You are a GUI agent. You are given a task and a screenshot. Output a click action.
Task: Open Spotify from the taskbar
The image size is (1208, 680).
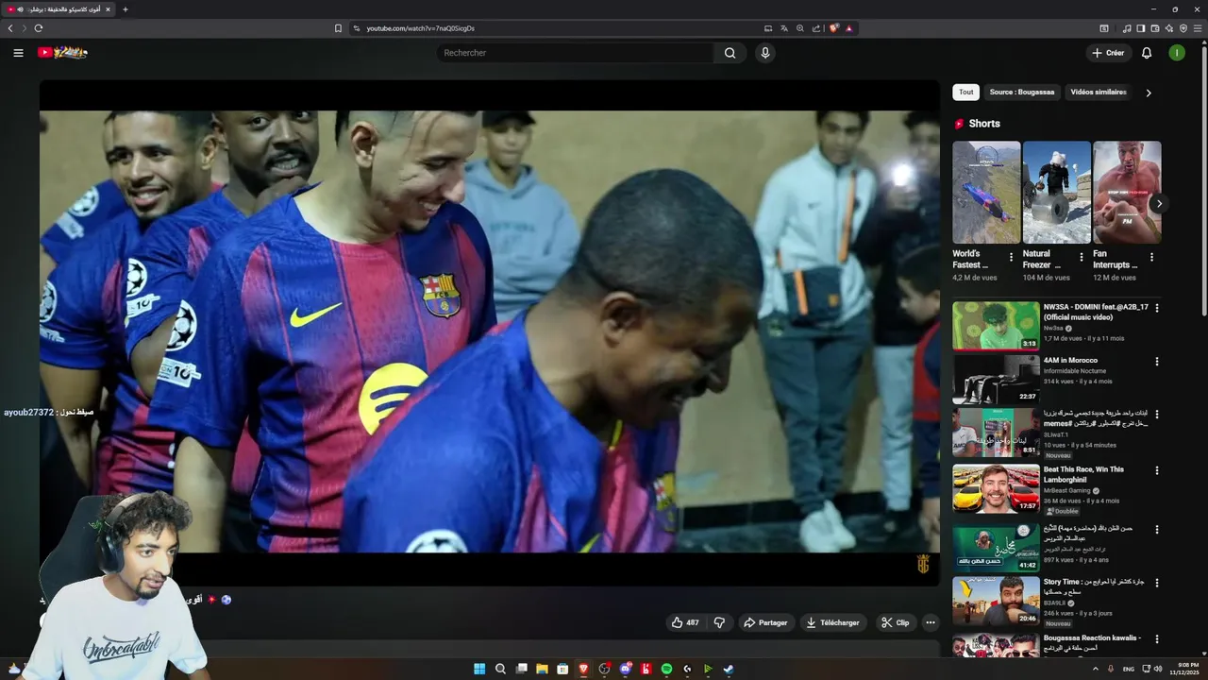point(666,669)
